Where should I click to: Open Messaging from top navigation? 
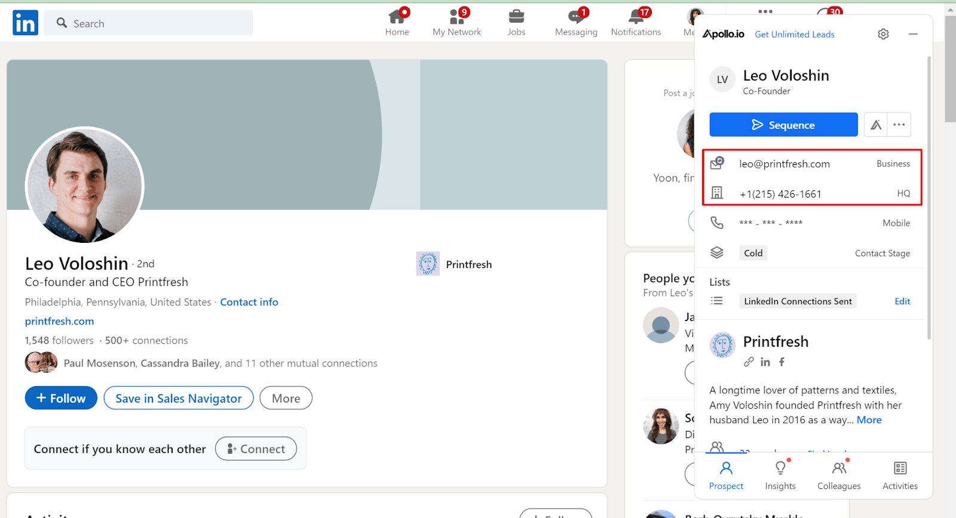[x=576, y=23]
